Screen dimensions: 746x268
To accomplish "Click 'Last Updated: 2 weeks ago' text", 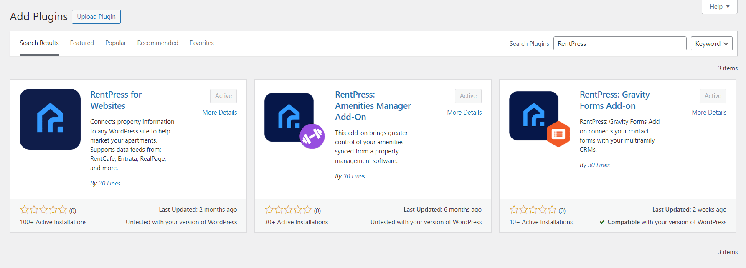I will click(x=690, y=210).
